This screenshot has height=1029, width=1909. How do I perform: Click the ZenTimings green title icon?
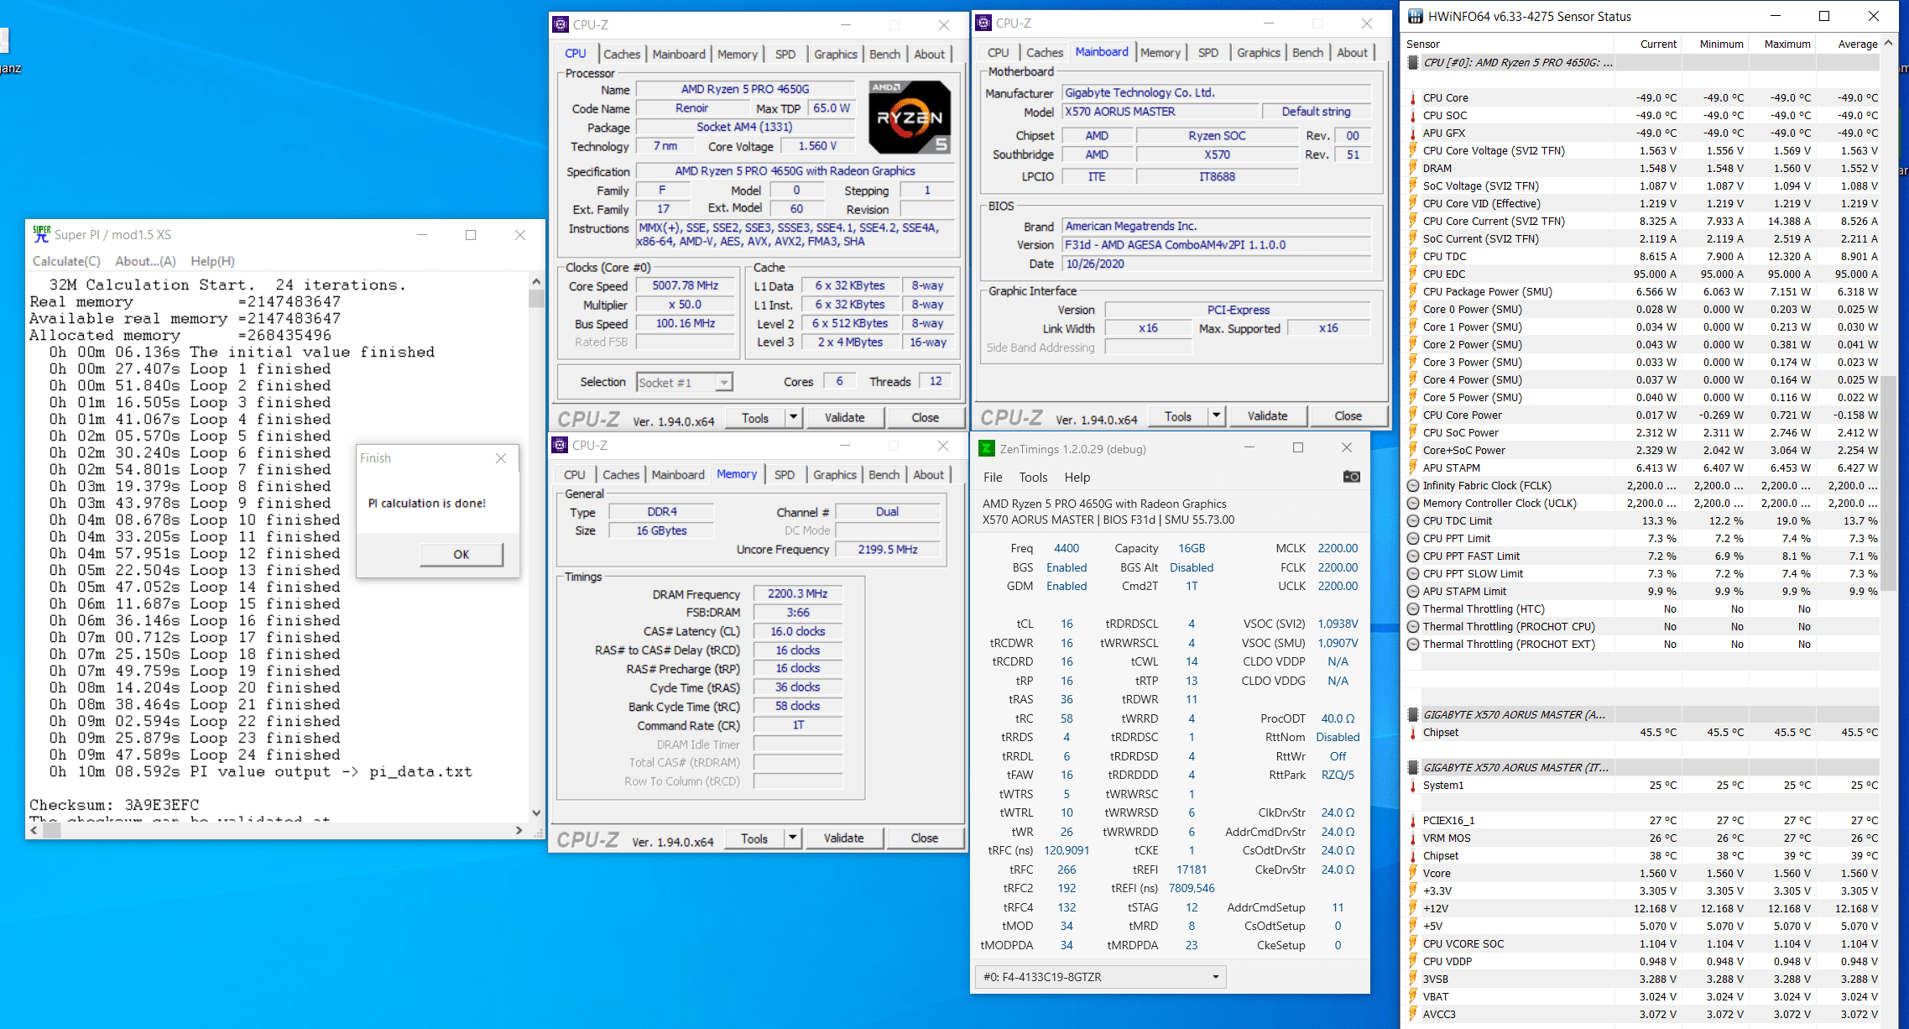tap(987, 449)
